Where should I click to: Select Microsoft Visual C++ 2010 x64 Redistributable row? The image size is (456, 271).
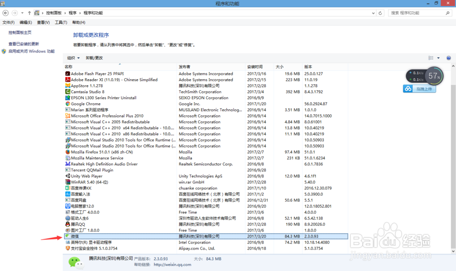pos(206,128)
